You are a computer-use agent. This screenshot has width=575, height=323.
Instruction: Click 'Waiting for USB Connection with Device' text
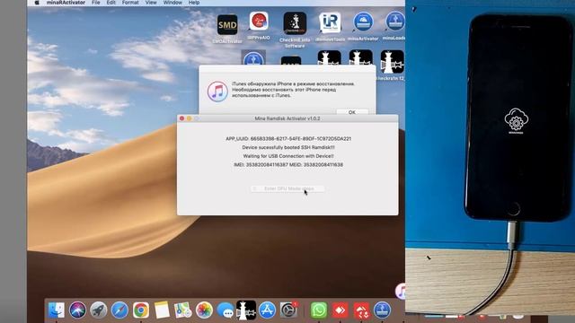tap(288, 156)
